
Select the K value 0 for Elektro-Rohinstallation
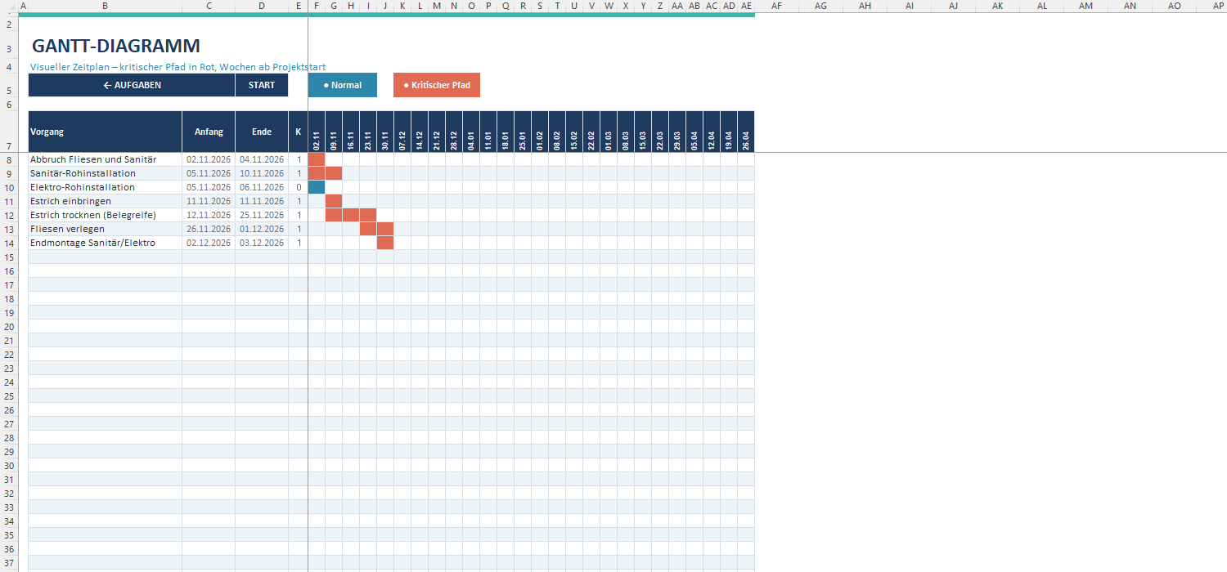click(x=299, y=187)
